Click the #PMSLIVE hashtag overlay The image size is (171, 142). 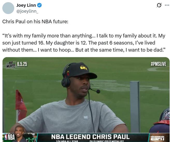[x=158, y=64]
